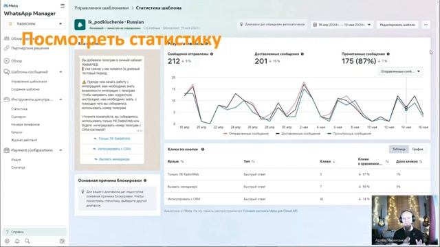Image resolution: width=440 pixels, height=247 pixels.
Task: Click Редактировать шаблон button
Action: tap(397, 25)
